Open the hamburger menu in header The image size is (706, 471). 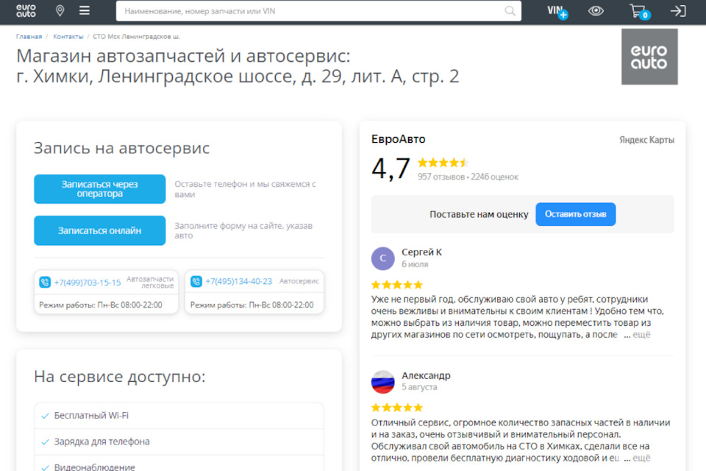pyautogui.click(x=84, y=10)
